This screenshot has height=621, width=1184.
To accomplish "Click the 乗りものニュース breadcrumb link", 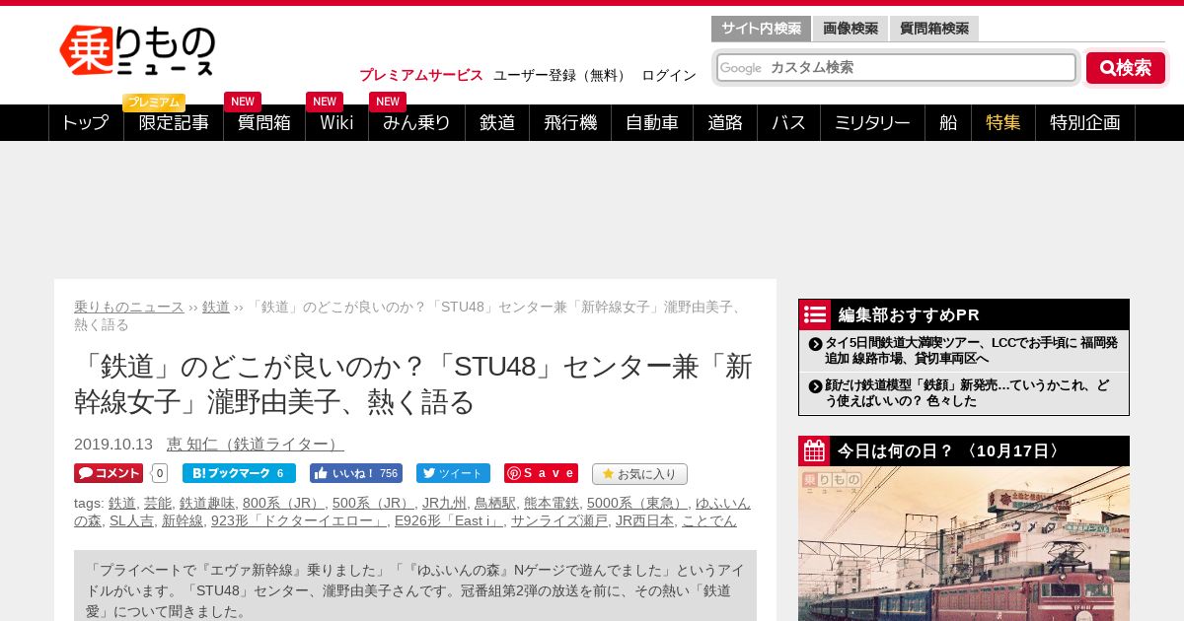I will pyautogui.click(x=129, y=307).
